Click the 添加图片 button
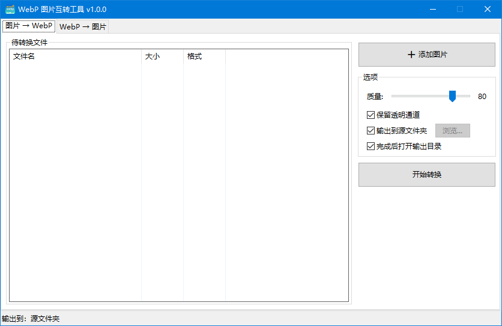Image resolution: width=502 pixels, height=326 pixels. coord(427,55)
